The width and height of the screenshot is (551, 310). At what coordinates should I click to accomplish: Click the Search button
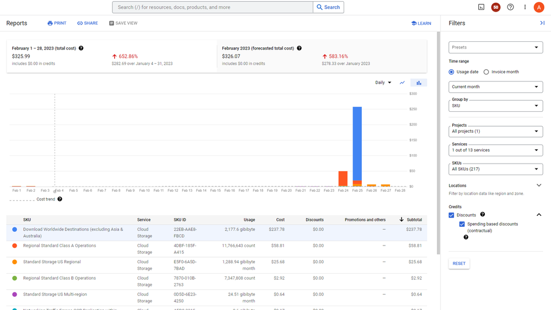click(x=328, y=7)
